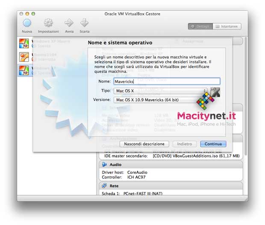Viewport: 265px width, 225px height.
Task: Click the green zoom window button
Action: (33, 14)
